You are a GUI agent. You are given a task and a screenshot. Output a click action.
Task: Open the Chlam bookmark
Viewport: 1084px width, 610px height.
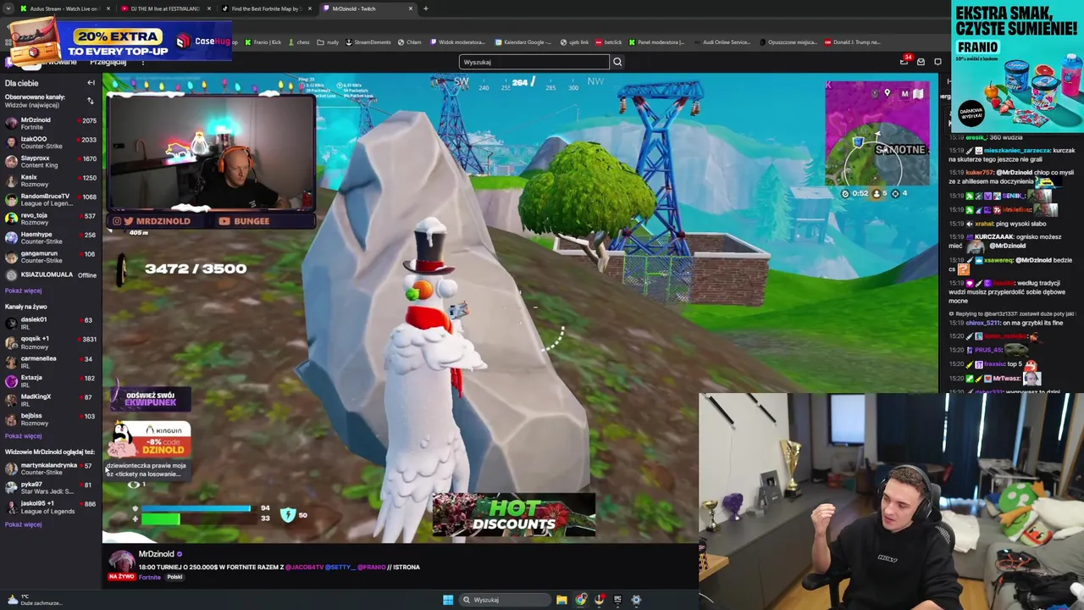tap(410, 42)
